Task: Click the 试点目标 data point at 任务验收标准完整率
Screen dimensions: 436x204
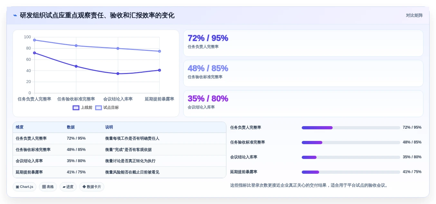Action: tap(76, 46)
